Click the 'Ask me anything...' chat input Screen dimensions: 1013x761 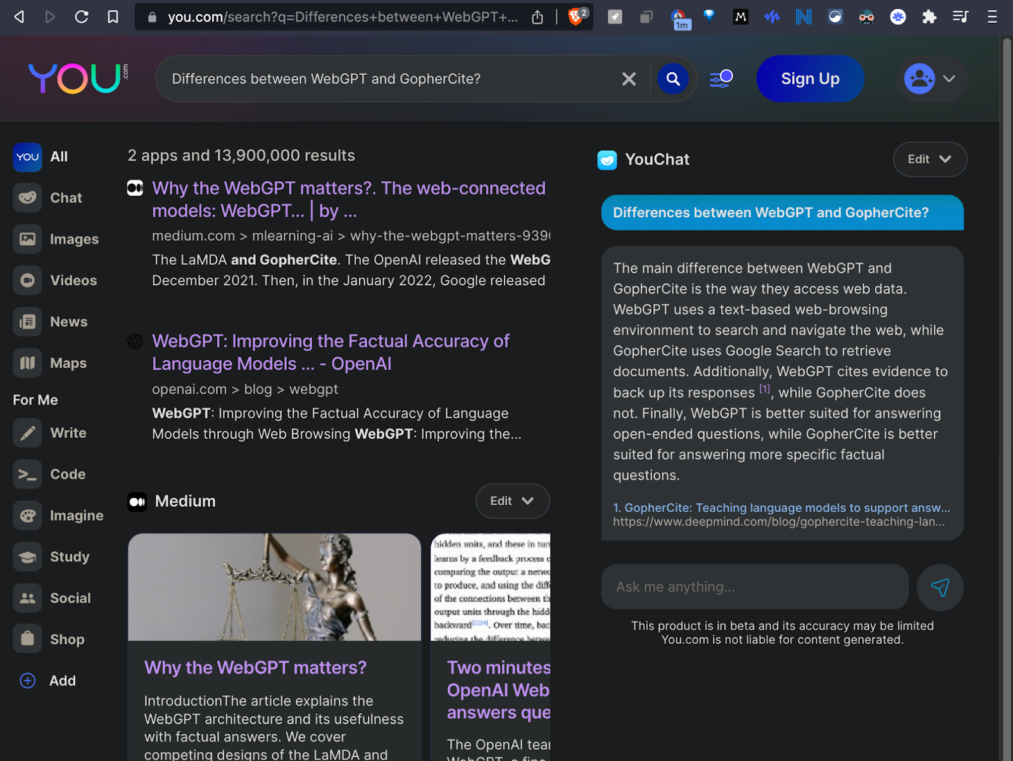coord(755,587)
